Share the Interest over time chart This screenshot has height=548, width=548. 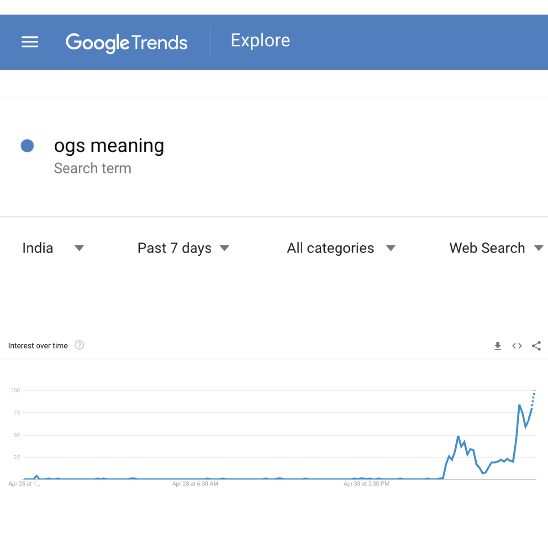click(536, 346)
